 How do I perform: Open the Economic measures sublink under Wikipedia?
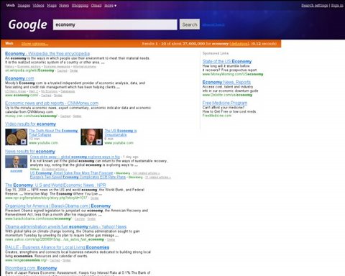57,67
